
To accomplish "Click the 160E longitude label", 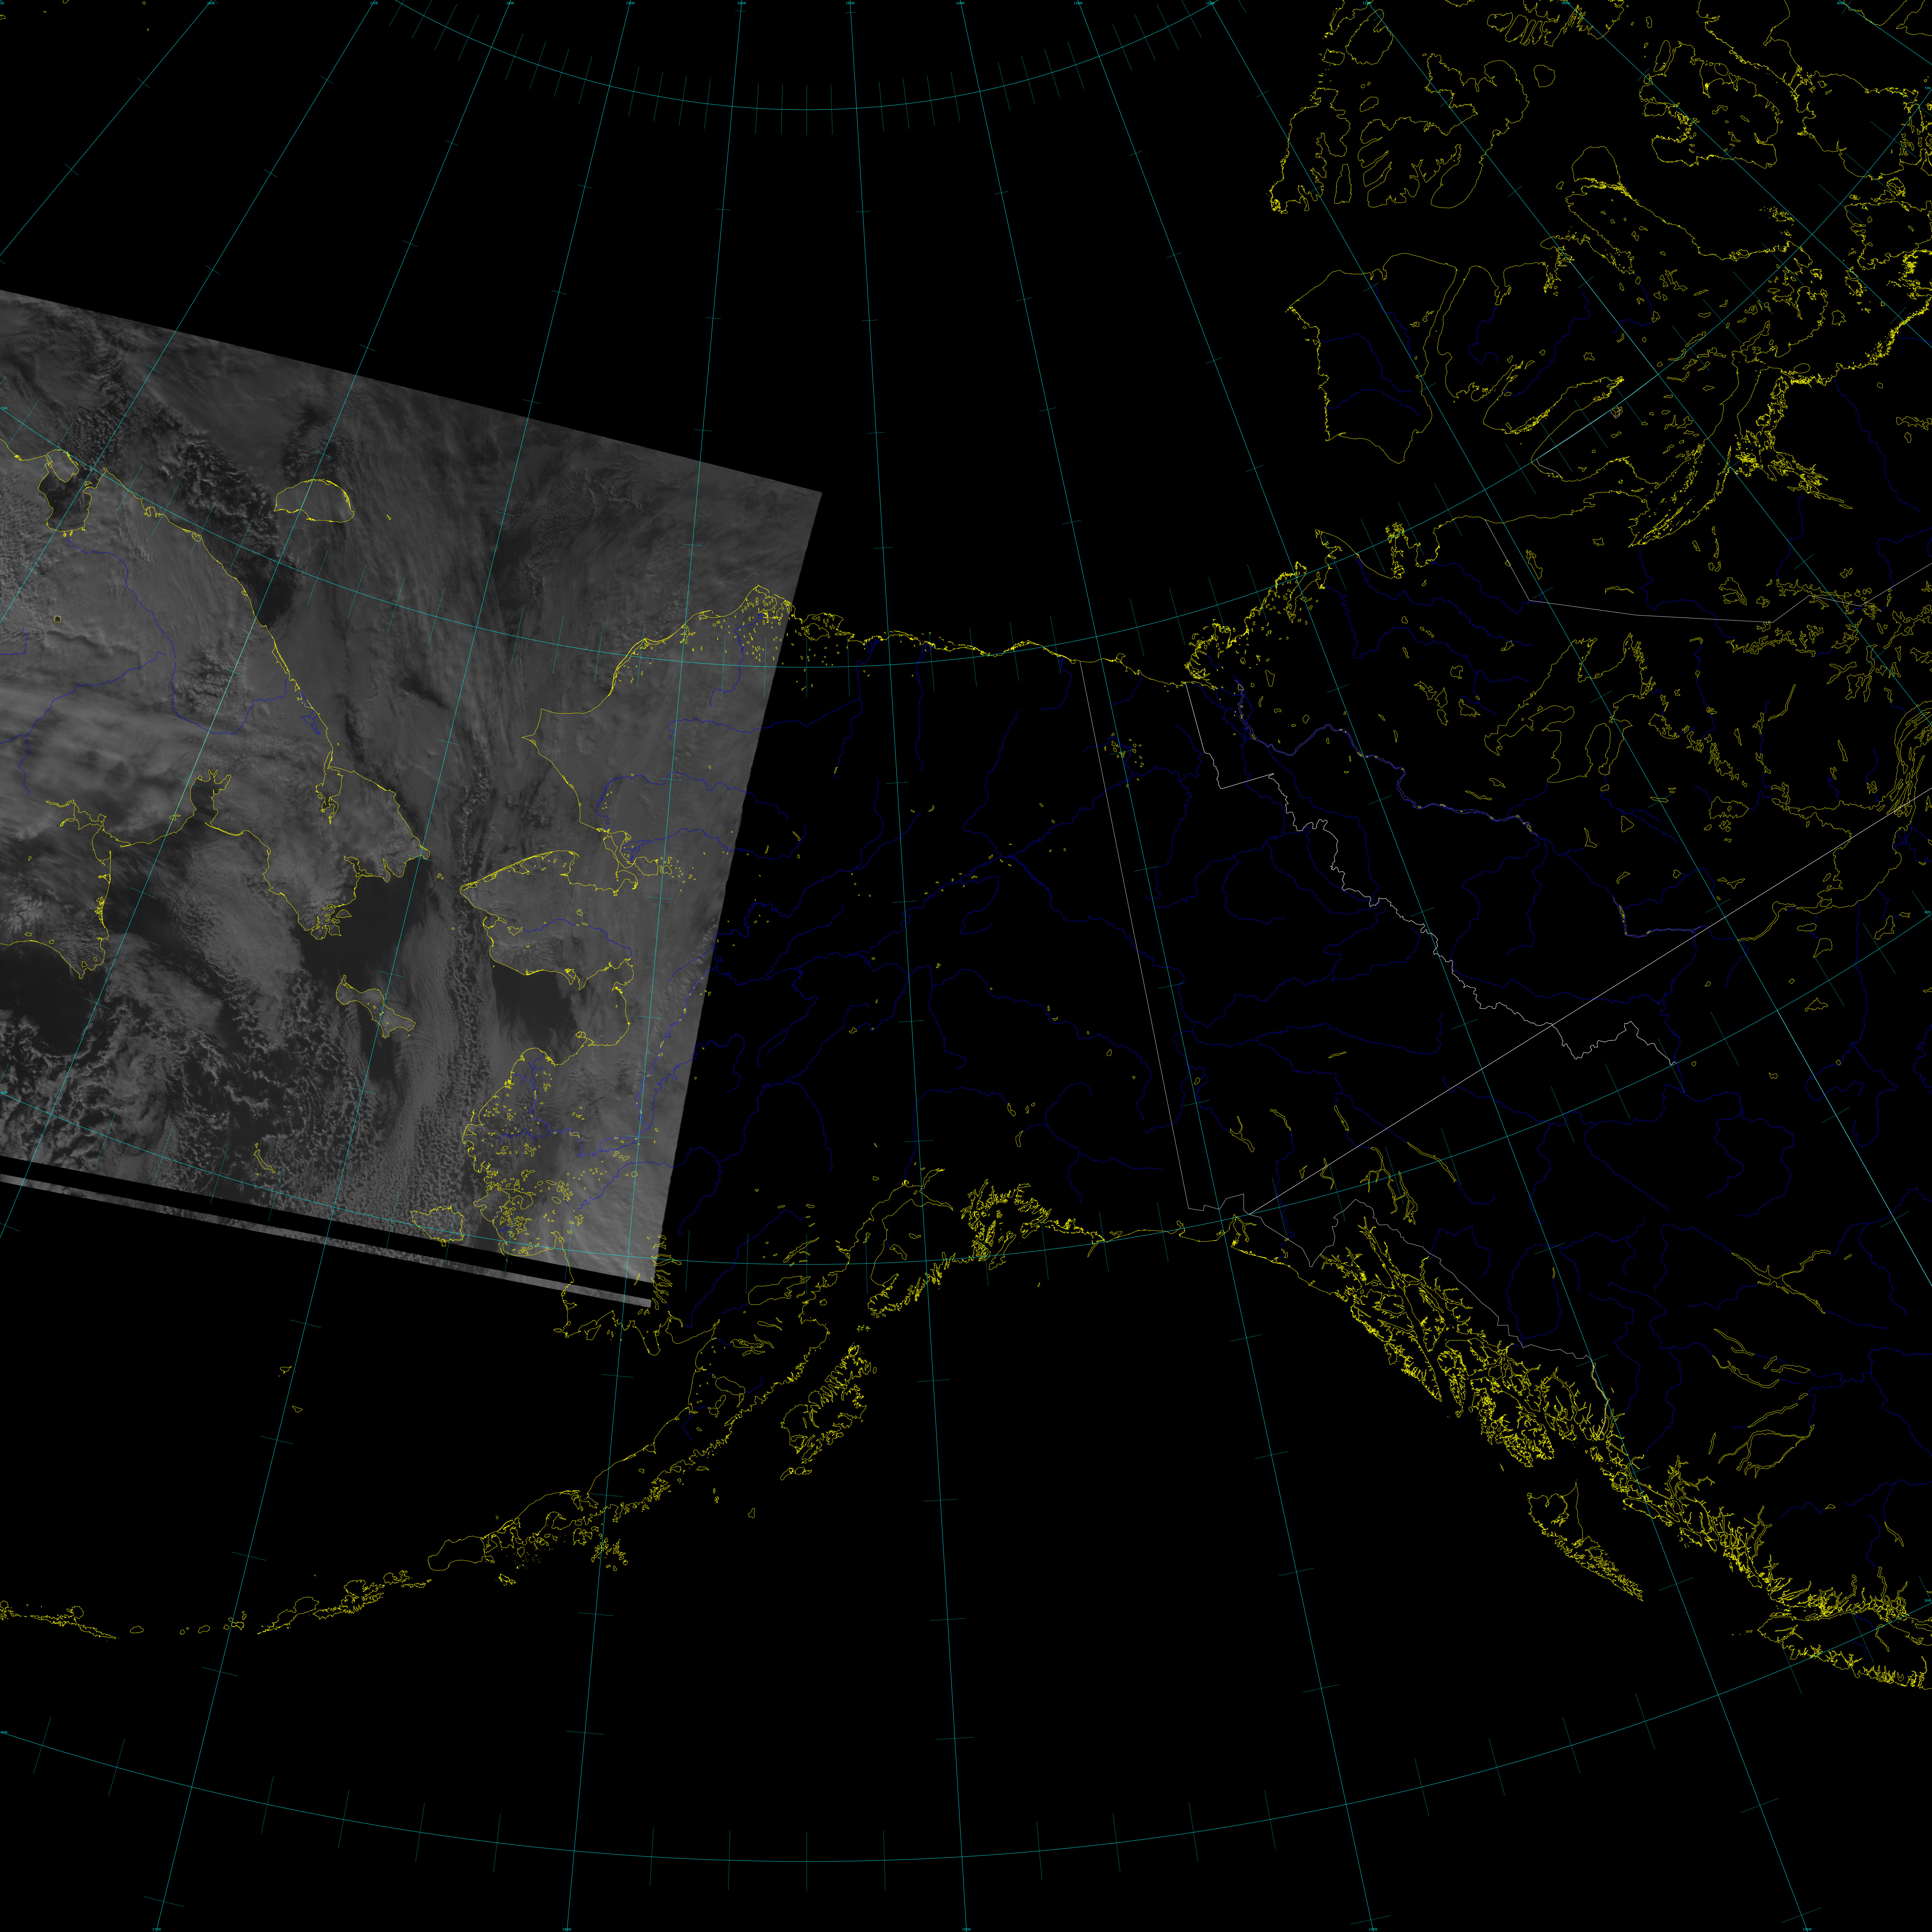I will click(x=211, y=3).
